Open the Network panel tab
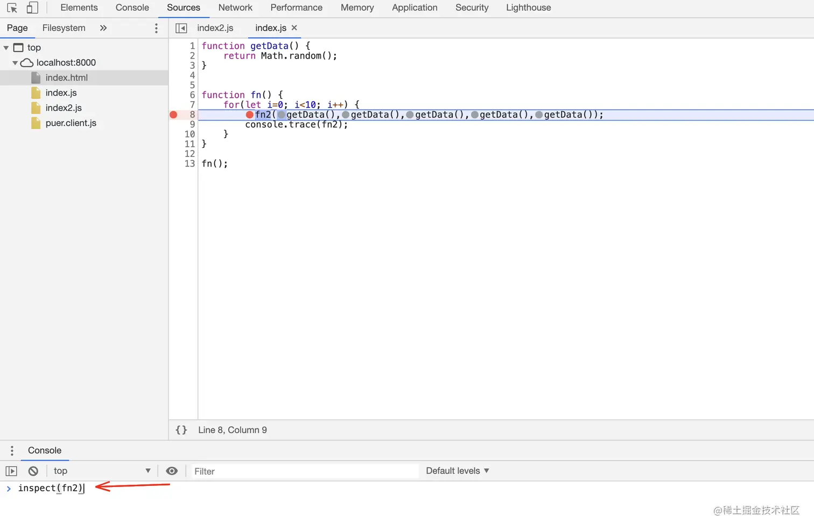The width and height of the screenshot is (814, 530). (235, 8)
